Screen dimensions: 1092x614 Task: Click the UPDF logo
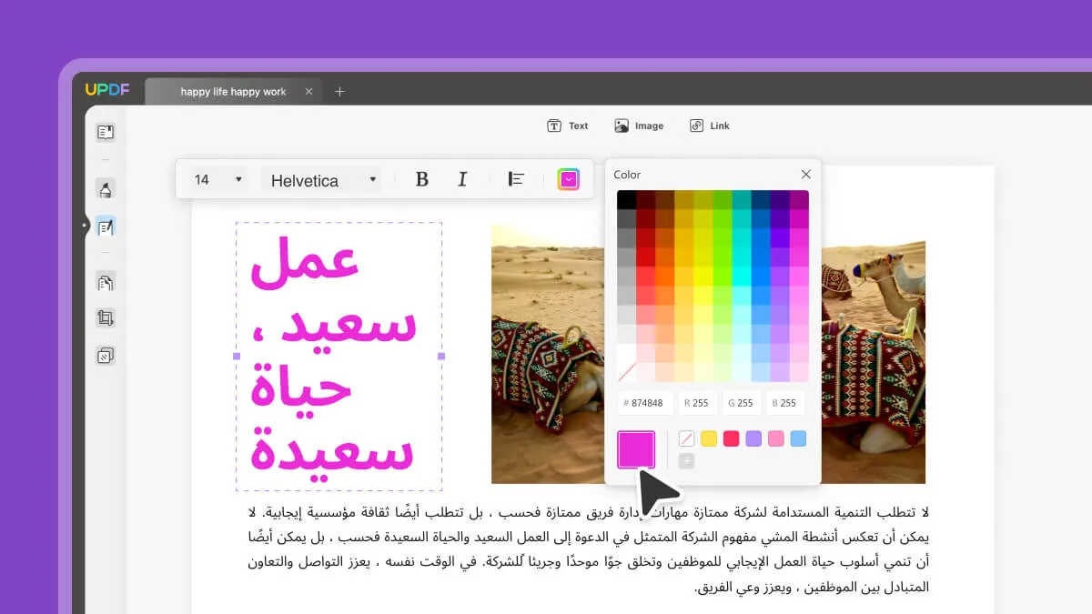click(109, 90)
